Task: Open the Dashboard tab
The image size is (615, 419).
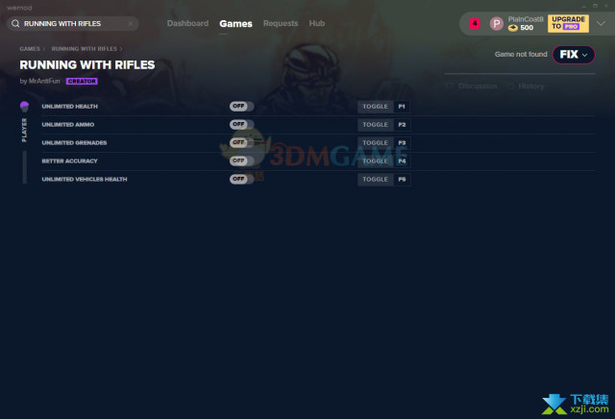Action: click(187, 23)
